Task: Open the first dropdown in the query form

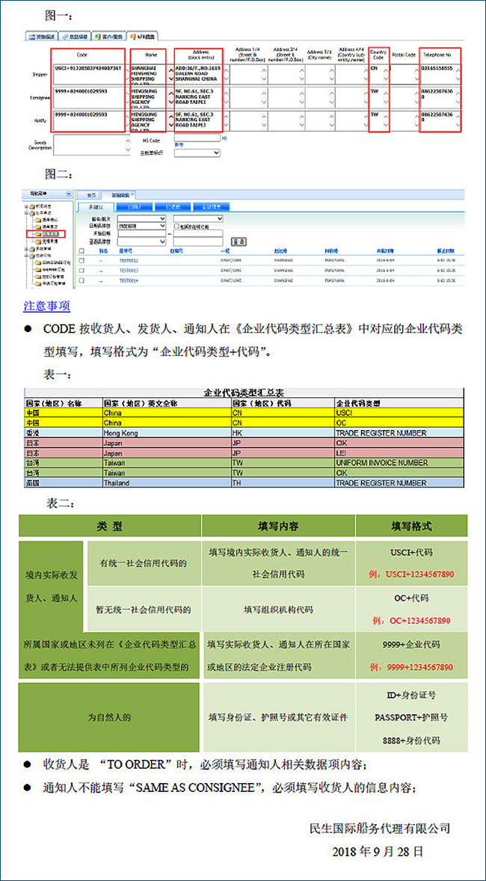Action: (141, 218)
